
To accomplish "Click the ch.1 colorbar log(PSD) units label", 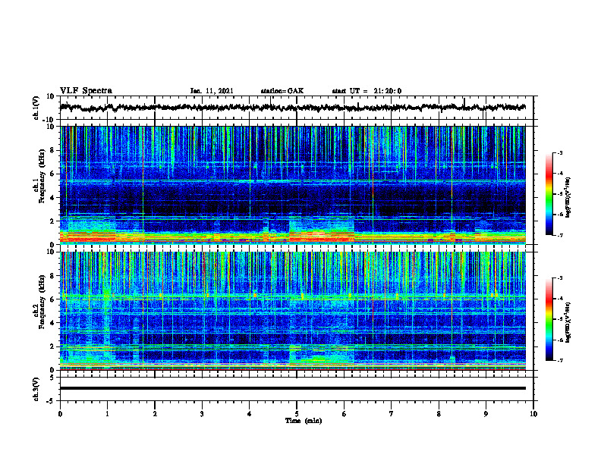I will coord(568,197).
